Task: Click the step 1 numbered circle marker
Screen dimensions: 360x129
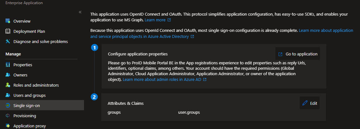Action: [94, 48]
